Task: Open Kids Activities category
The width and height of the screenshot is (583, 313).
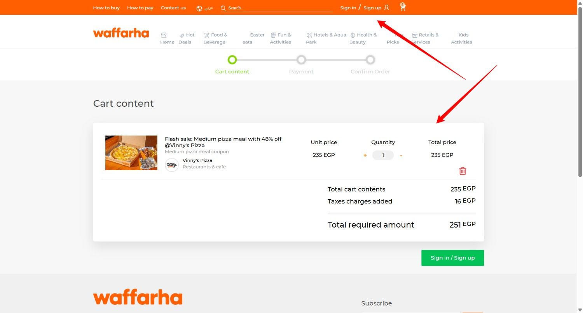Action: click(x=461, y=38)
